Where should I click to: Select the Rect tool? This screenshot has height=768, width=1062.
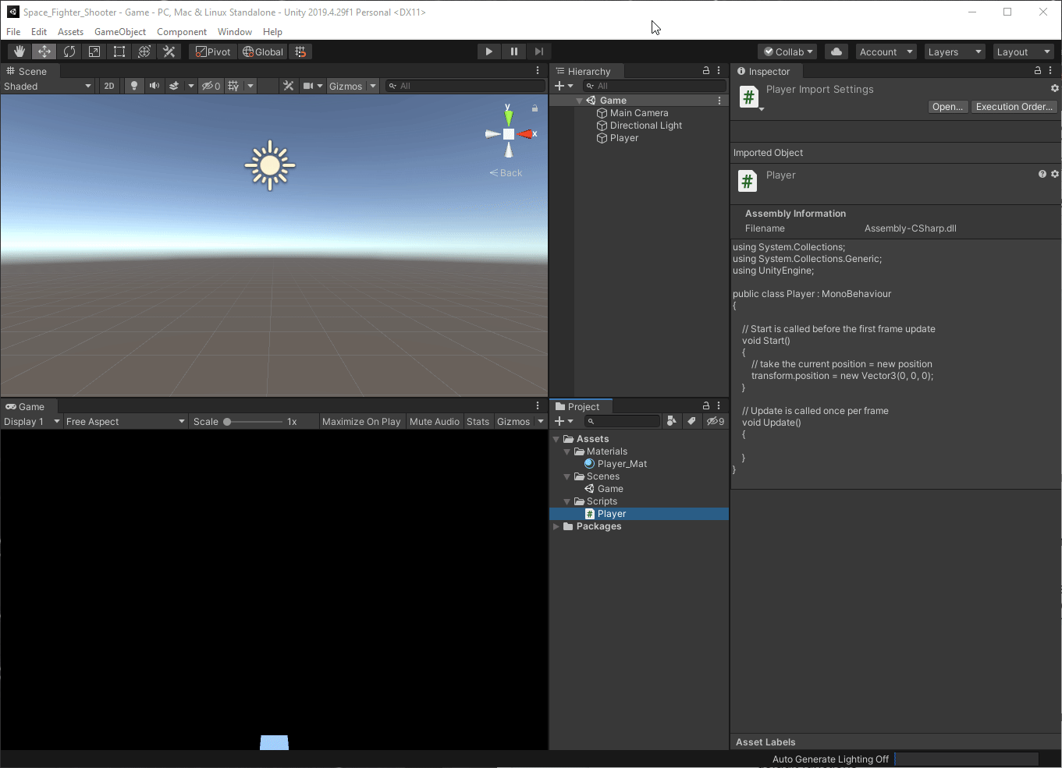[x=119, y=51]
